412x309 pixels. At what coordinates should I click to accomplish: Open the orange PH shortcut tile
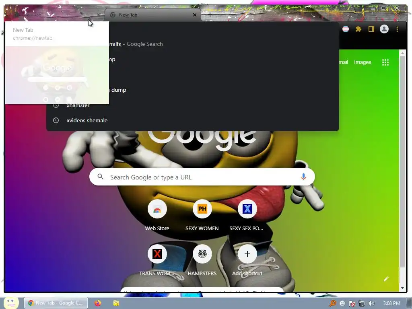coord(202,209)
